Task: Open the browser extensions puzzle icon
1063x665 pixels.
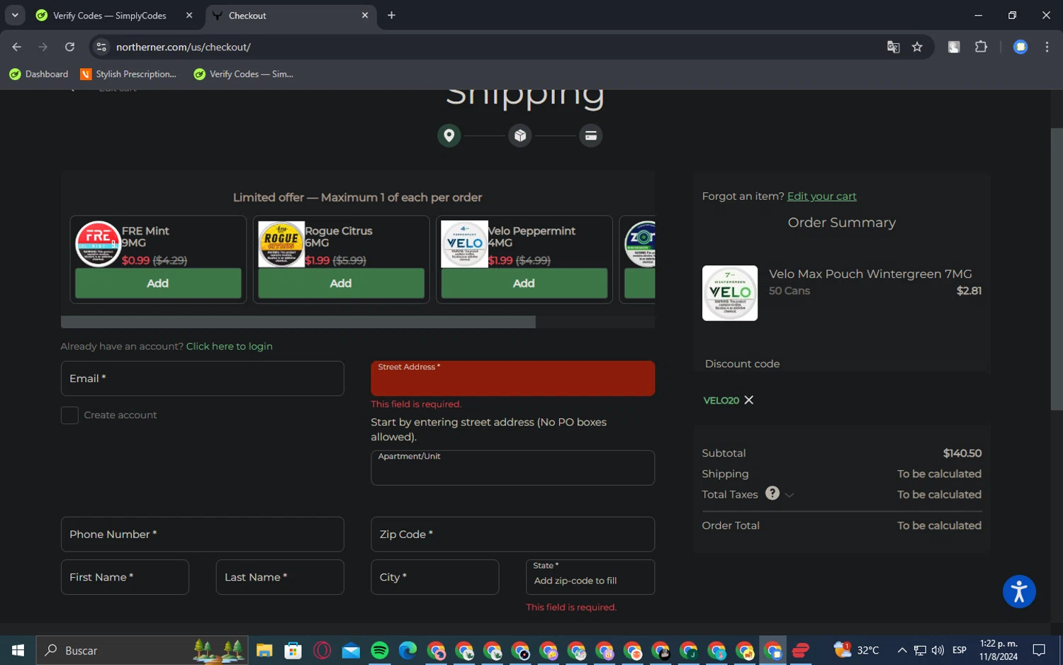Action: click(981, 47)
